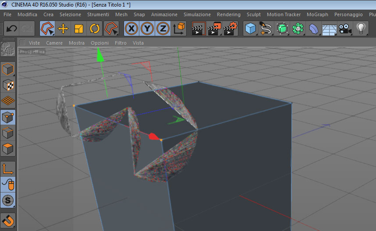This screenshot has height=231, width=376.
Task: Toggle the Tweak mouse mode icon
Action: point(8,185)
